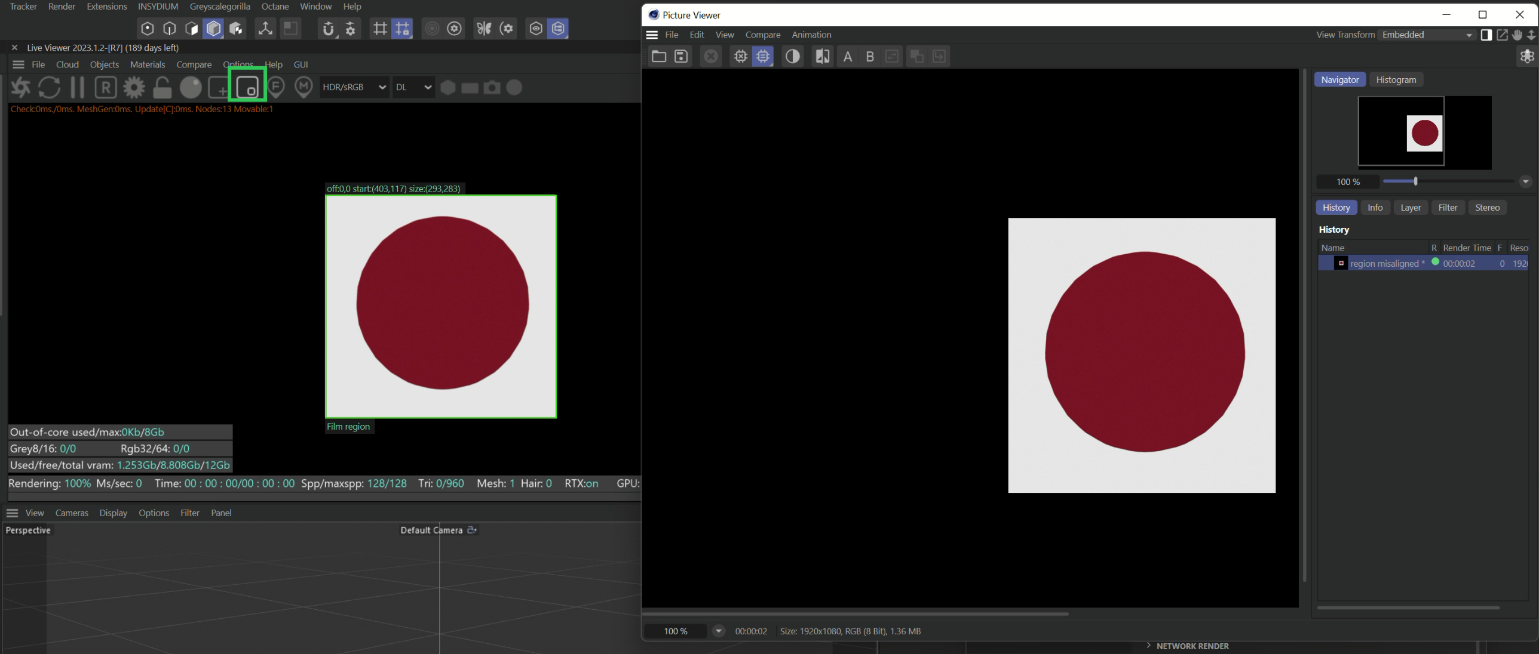This screenshot has width=1539, height=654.
Task: Open file icon in Picture Viewer
Action: (x=658, y=57)
